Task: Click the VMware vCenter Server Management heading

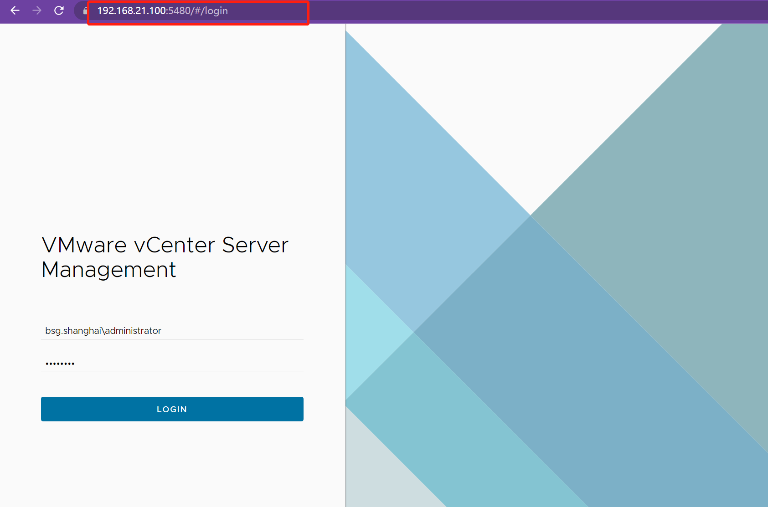Action: (165, 257)
